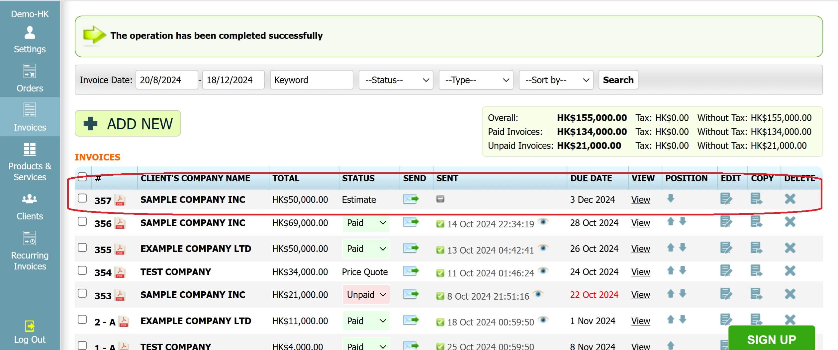
Task: Click the edit icon for invoice 356
Action: click(726, 222)
